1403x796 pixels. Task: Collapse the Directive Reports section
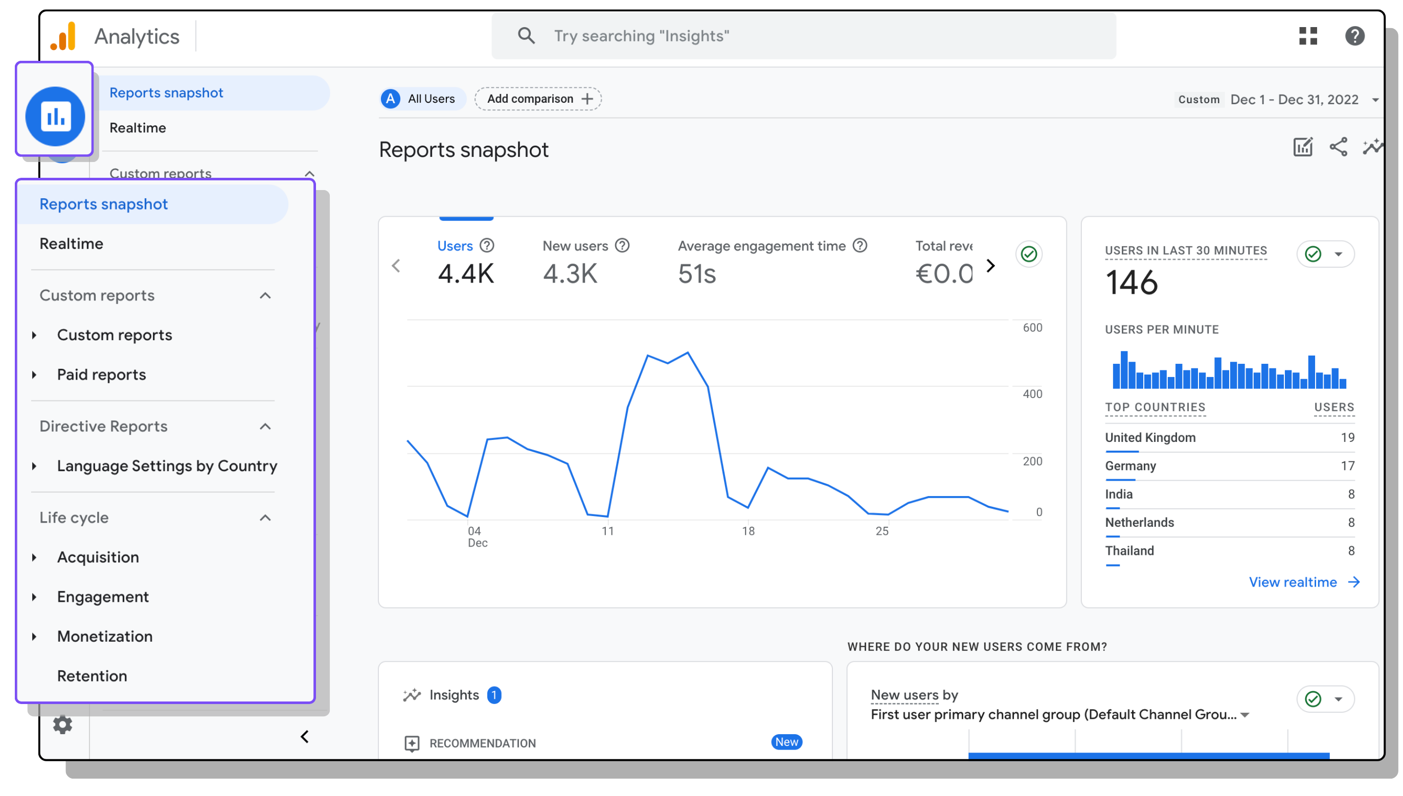265,427
